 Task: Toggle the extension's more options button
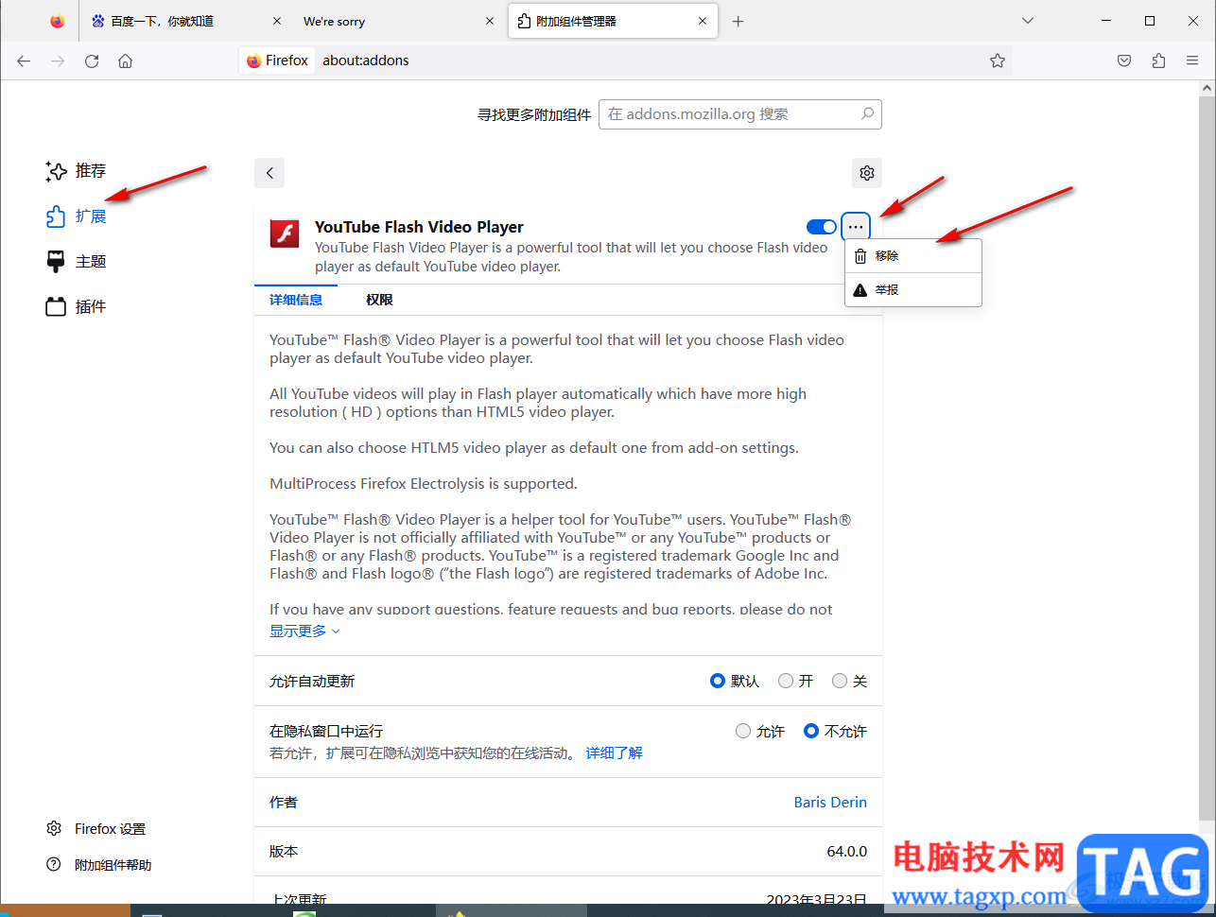(x=856, y=227)
